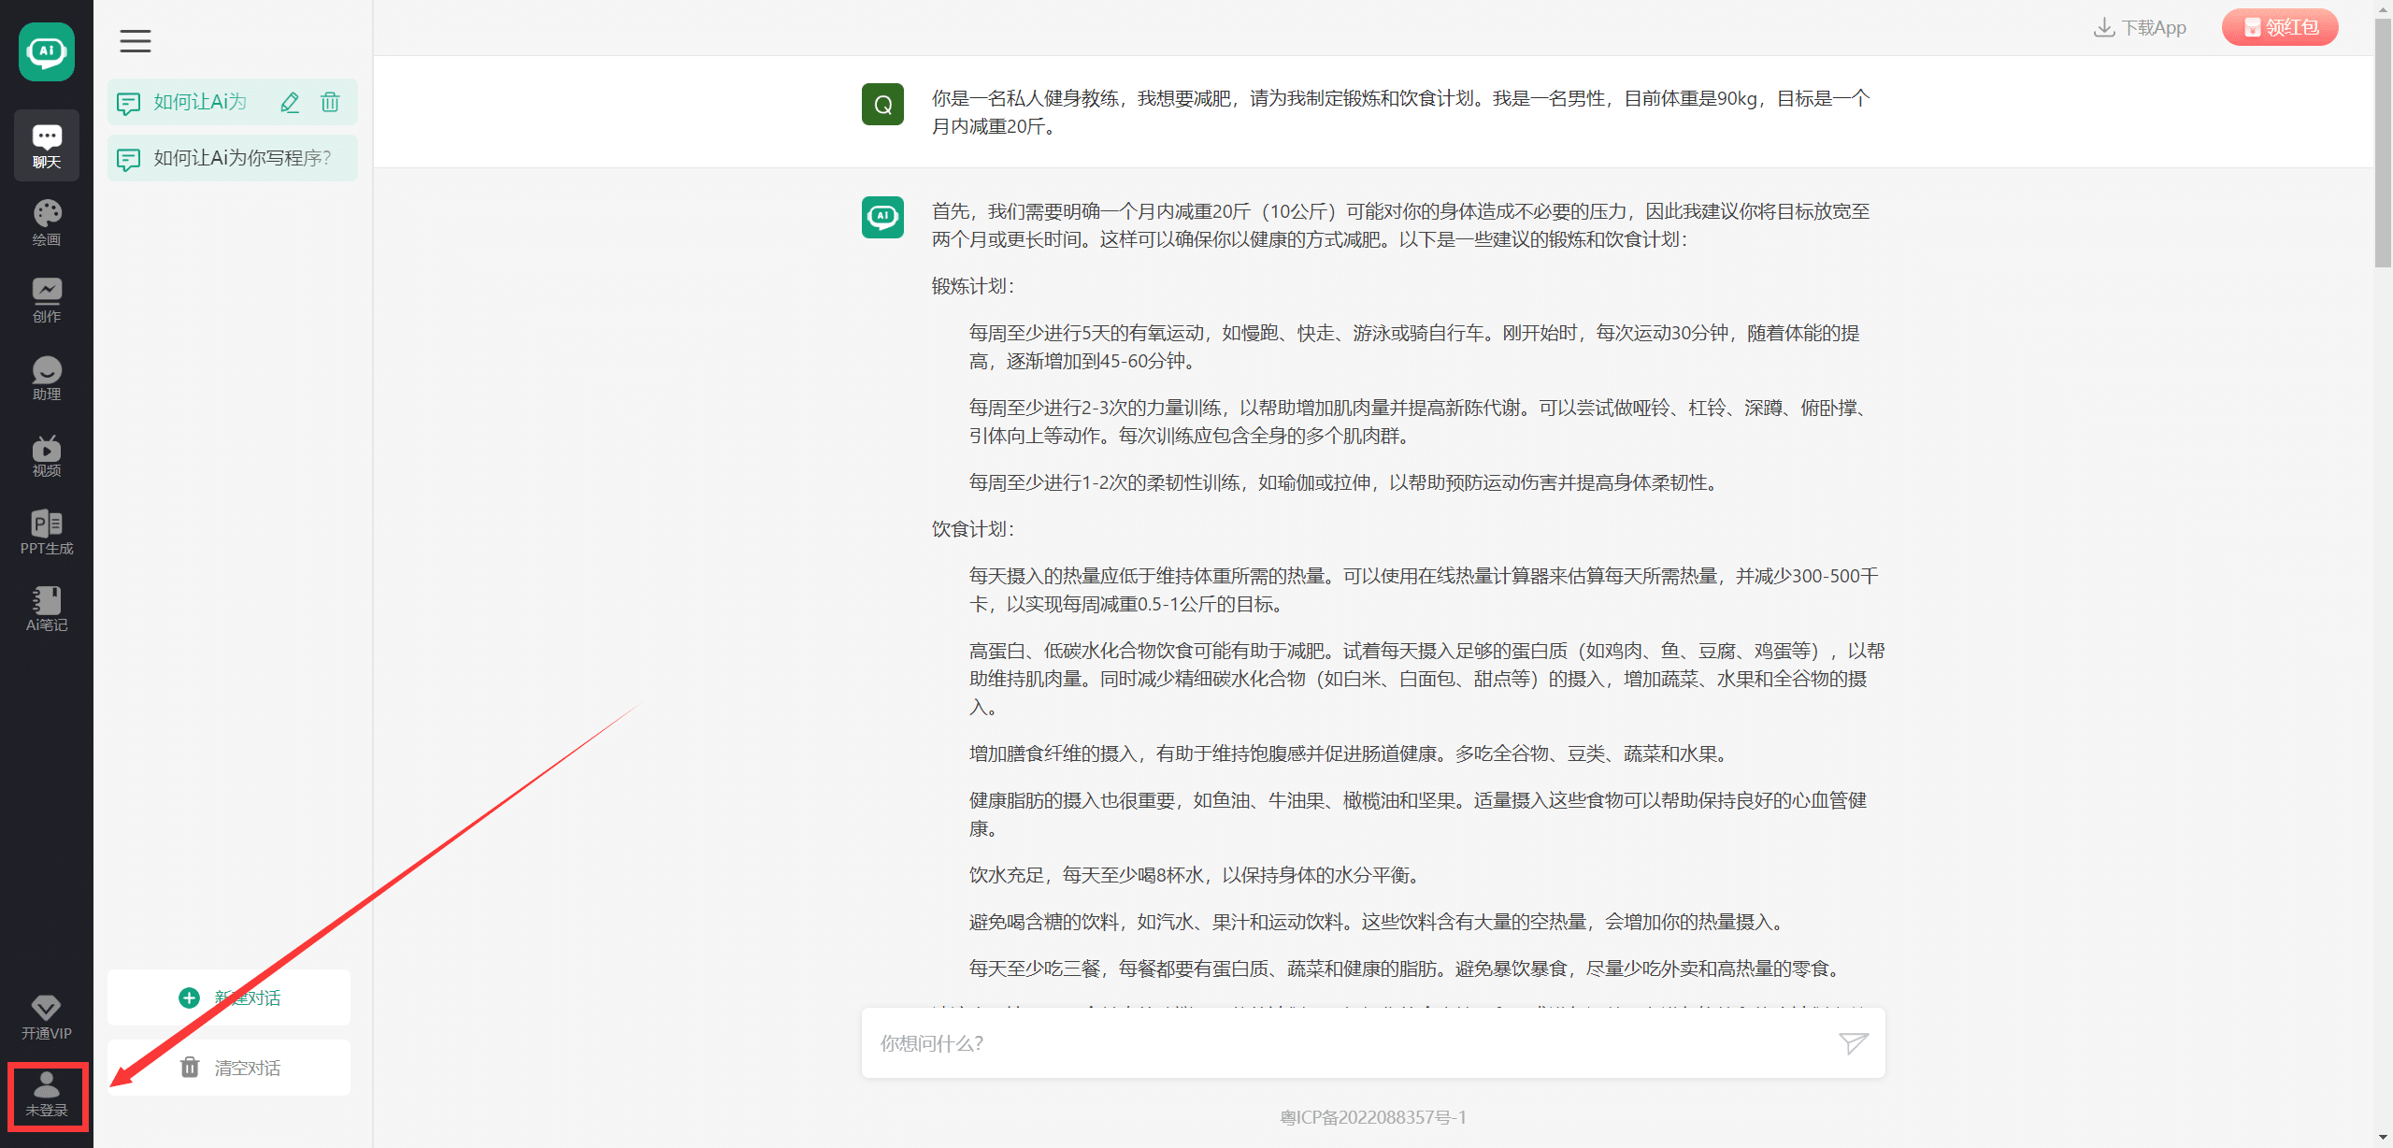Delete the first conversation via trash icon
The image size is (2393, 1148).
coord(330,102)
